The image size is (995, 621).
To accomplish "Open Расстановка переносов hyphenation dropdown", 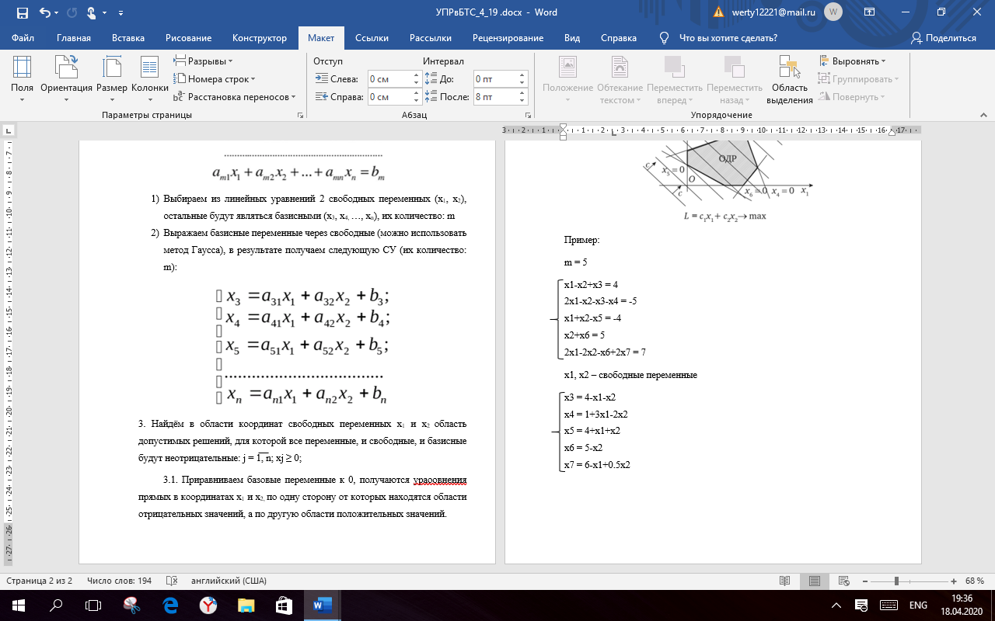I will [235, 96].
